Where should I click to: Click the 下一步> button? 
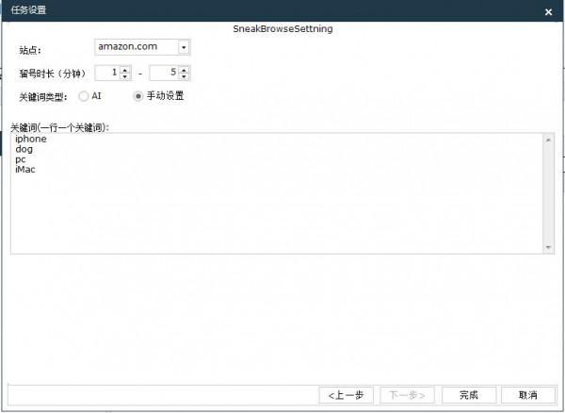(x=408, y=394)
